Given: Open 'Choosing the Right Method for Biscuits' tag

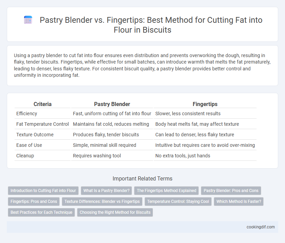Looking at the screenshot, I should 115,212.
